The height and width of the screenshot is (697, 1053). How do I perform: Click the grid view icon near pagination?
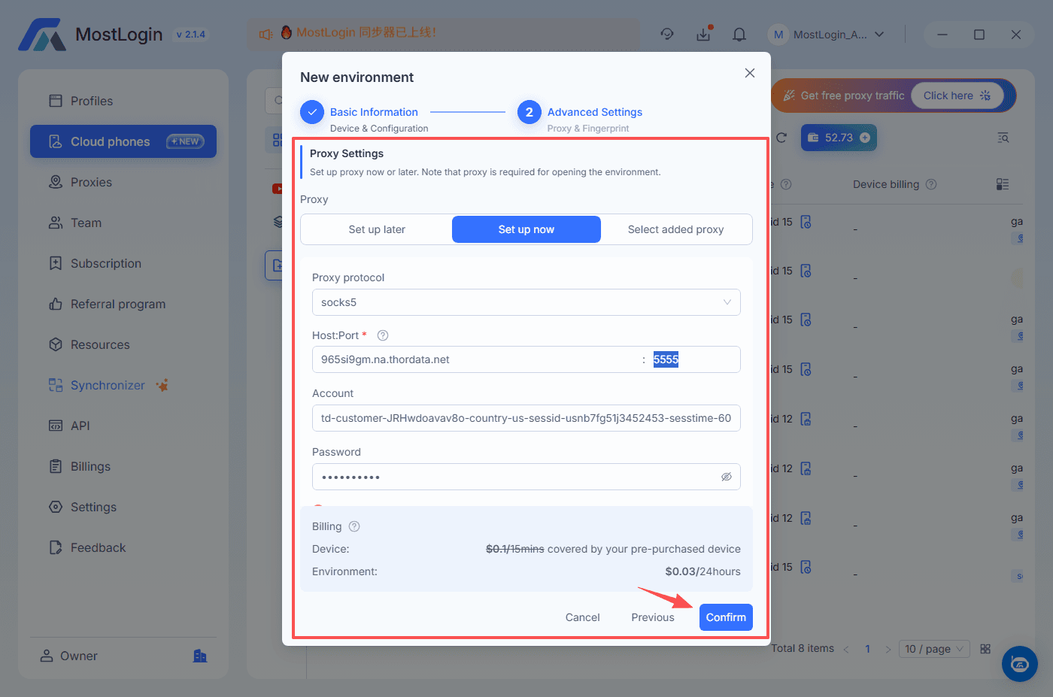pyautogui.click(x=986, y=649)
